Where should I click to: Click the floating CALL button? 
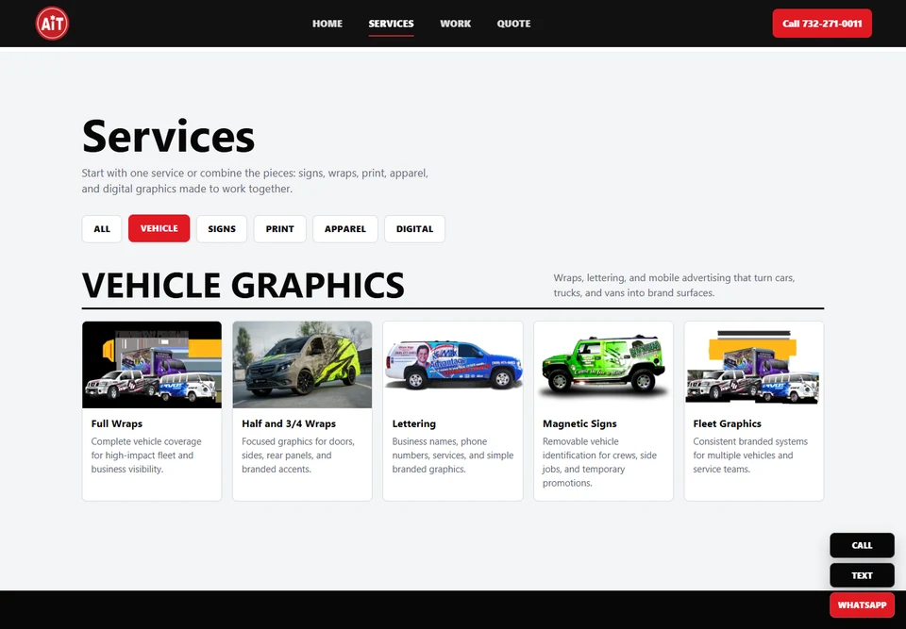coord(862,545)
